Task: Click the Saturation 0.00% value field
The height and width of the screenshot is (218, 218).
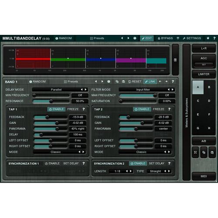Action: [x=167, y=101]
